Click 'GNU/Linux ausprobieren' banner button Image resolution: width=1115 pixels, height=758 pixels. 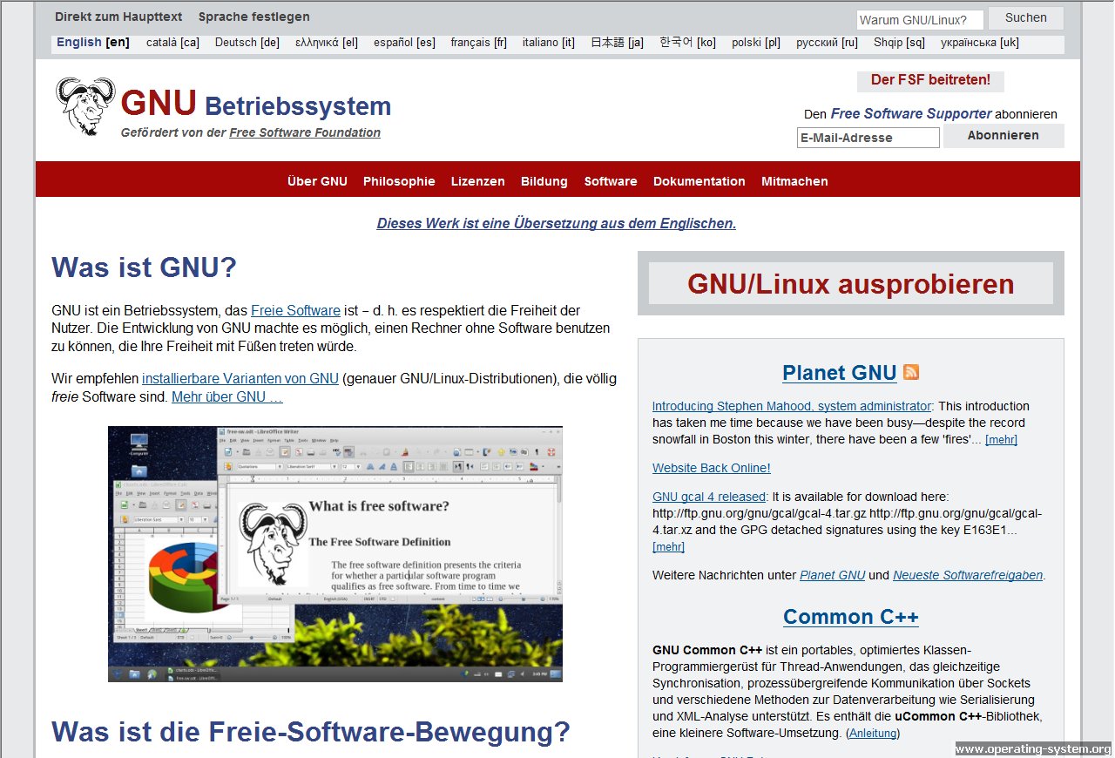pyautogui.click(x=851, y=284)
